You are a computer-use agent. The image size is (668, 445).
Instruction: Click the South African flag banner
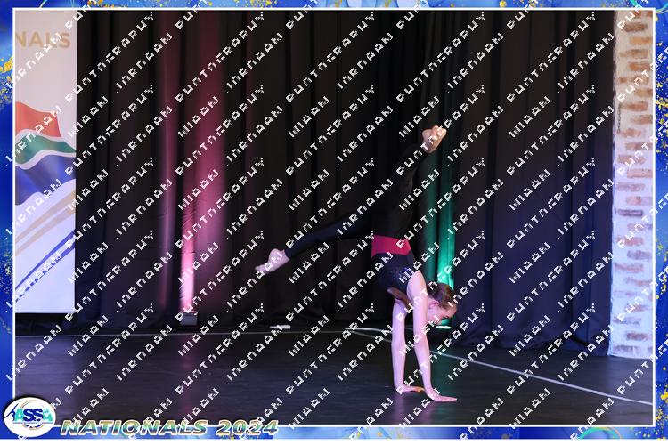(x=45, y=162)
